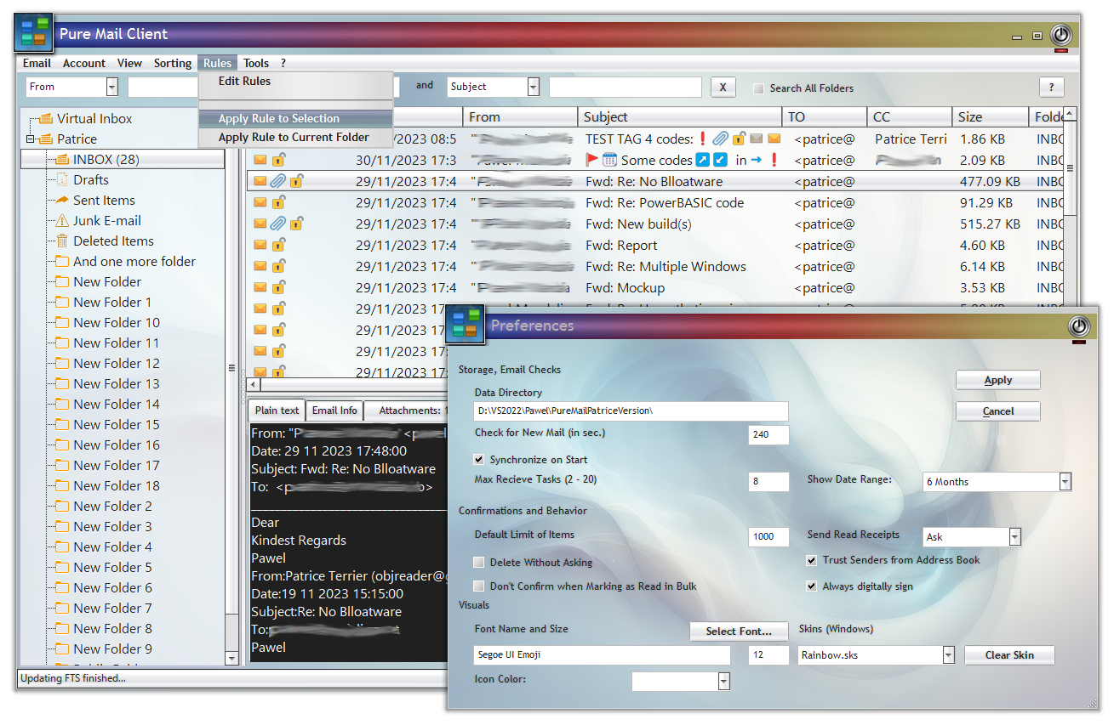Image resolution: width=1114 pixels, height=725 pixels.
Task: Open the Subject search field dropdown
Action: click(x=534, y=87)
